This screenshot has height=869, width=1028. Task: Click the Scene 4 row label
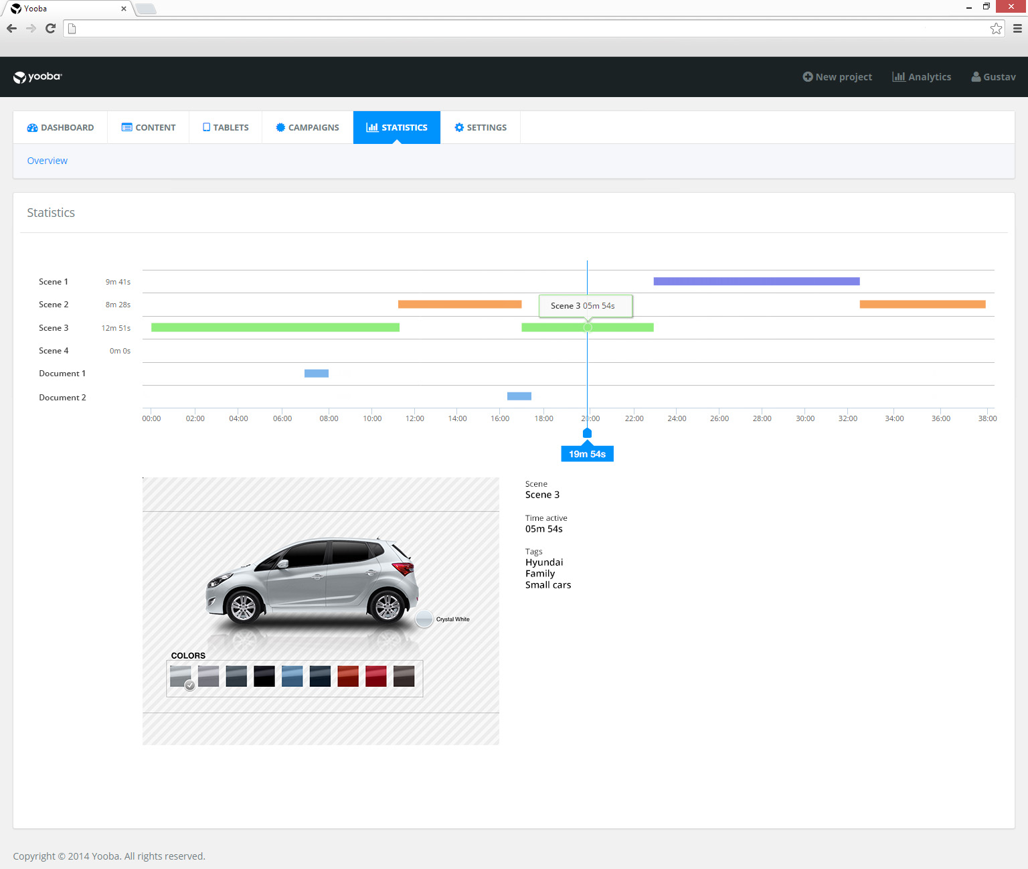click(x=54, y=351)
